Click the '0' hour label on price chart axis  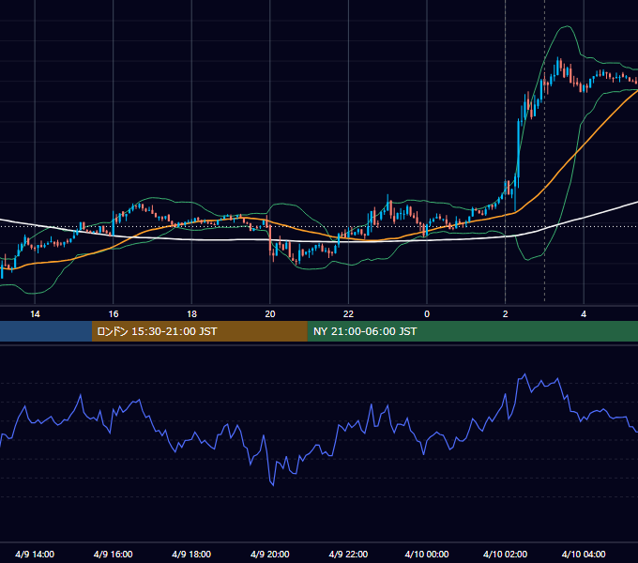(427, 314)
